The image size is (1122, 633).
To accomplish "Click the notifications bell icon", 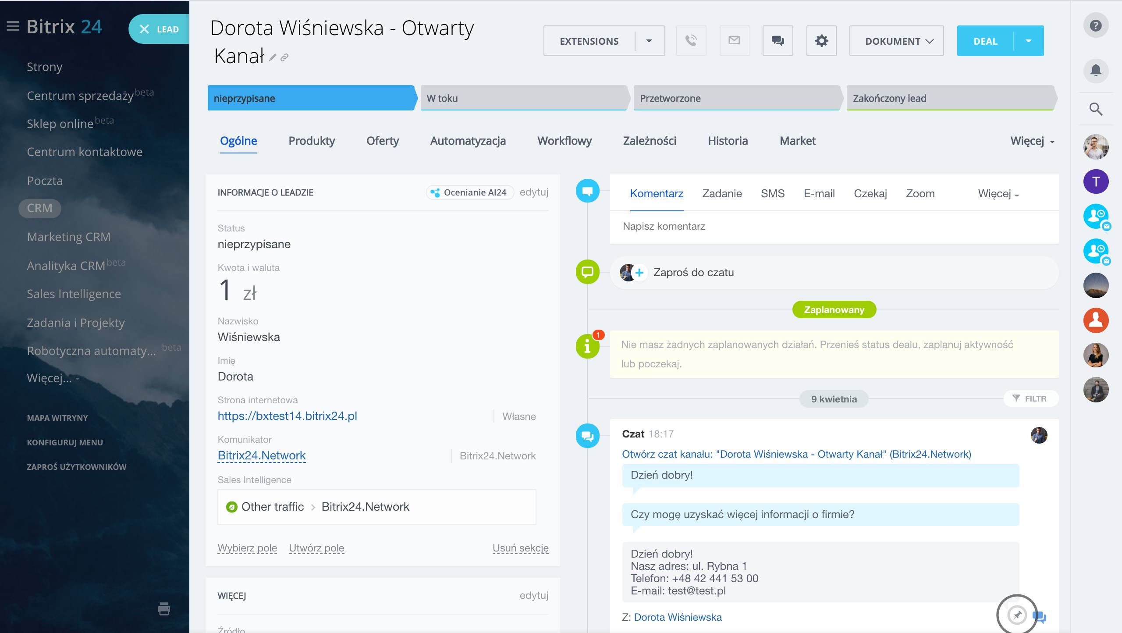I will tap(1096, 70).
